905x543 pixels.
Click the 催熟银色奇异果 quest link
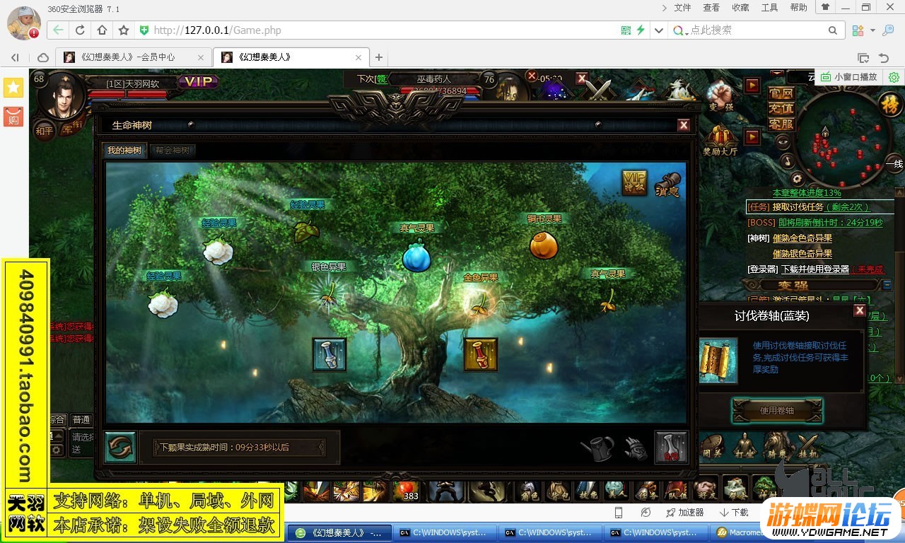click(x=802, y=254)
